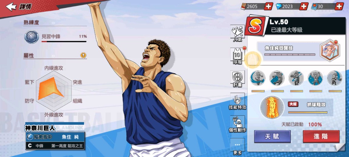Open the 更多 more options menu
This screenshot has width=349, height=157.
point(238,147)
